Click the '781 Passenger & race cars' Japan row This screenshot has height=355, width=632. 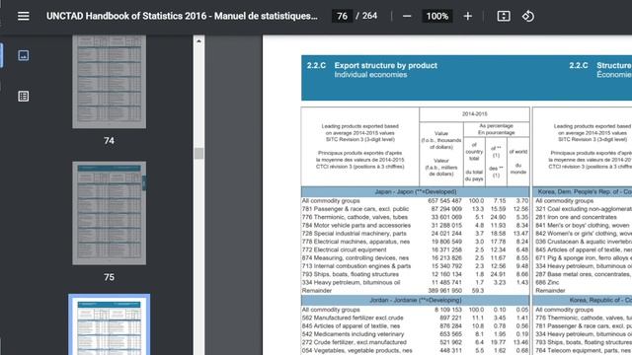click(x=415, y=209)
